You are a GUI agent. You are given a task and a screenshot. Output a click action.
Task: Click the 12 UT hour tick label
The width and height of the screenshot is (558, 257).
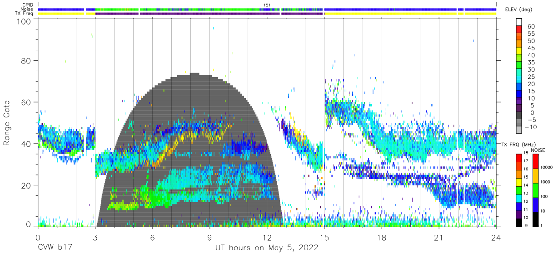pos(267,238)
